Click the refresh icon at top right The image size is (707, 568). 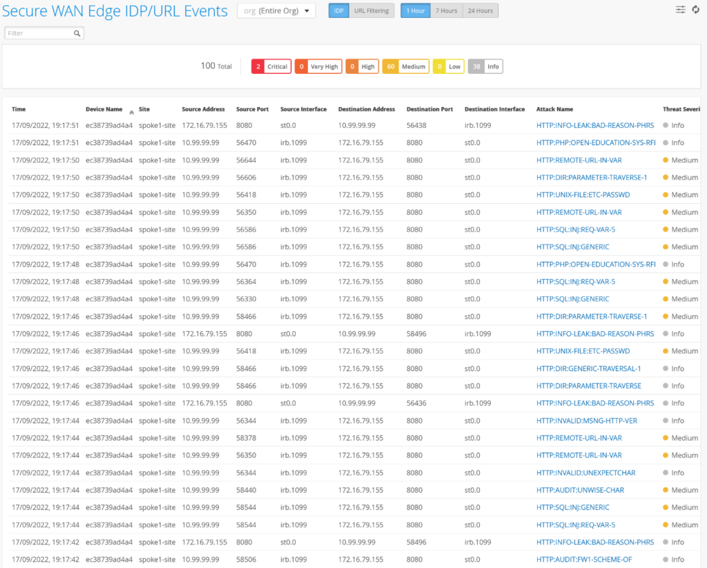click(x=696, y=10)
